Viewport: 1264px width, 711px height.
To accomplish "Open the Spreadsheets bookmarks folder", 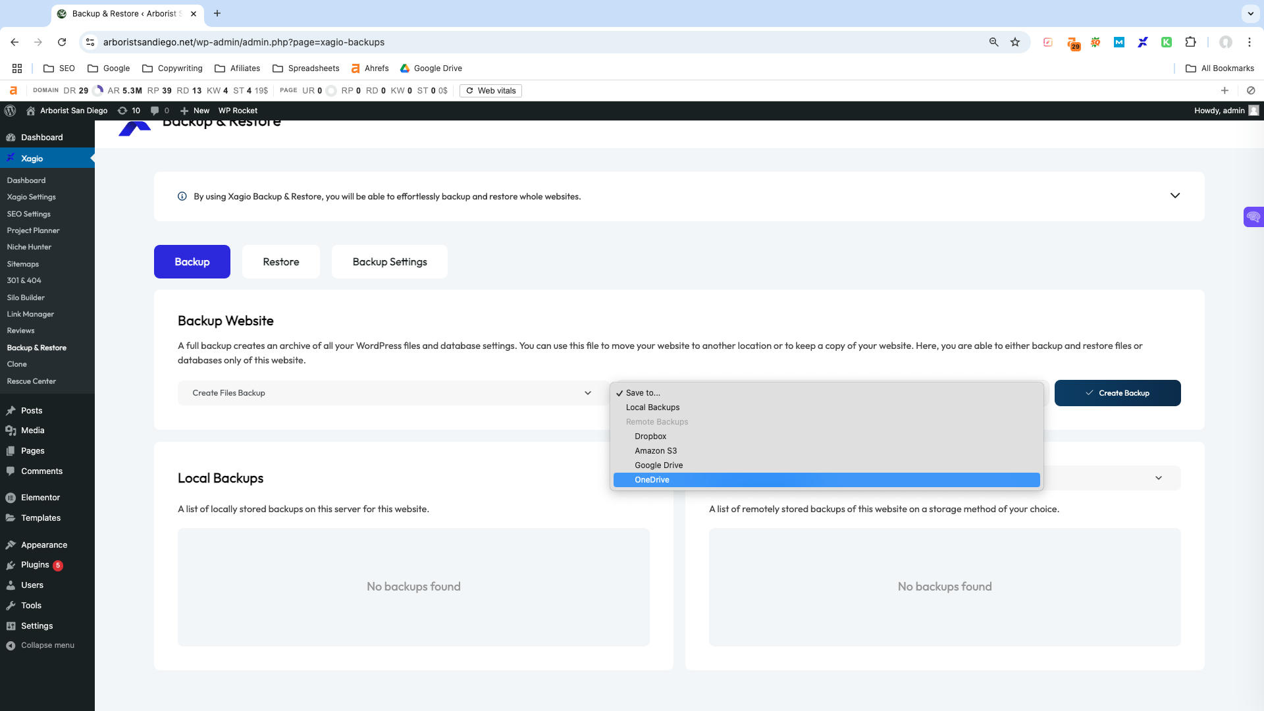I will coord(306,68).
